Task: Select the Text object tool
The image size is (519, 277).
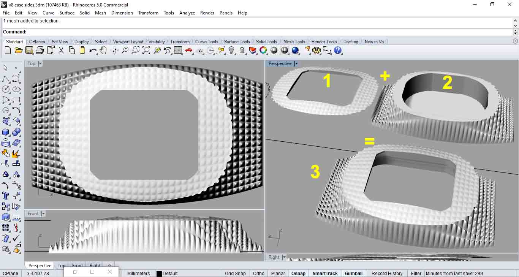Action: point(6,196)
